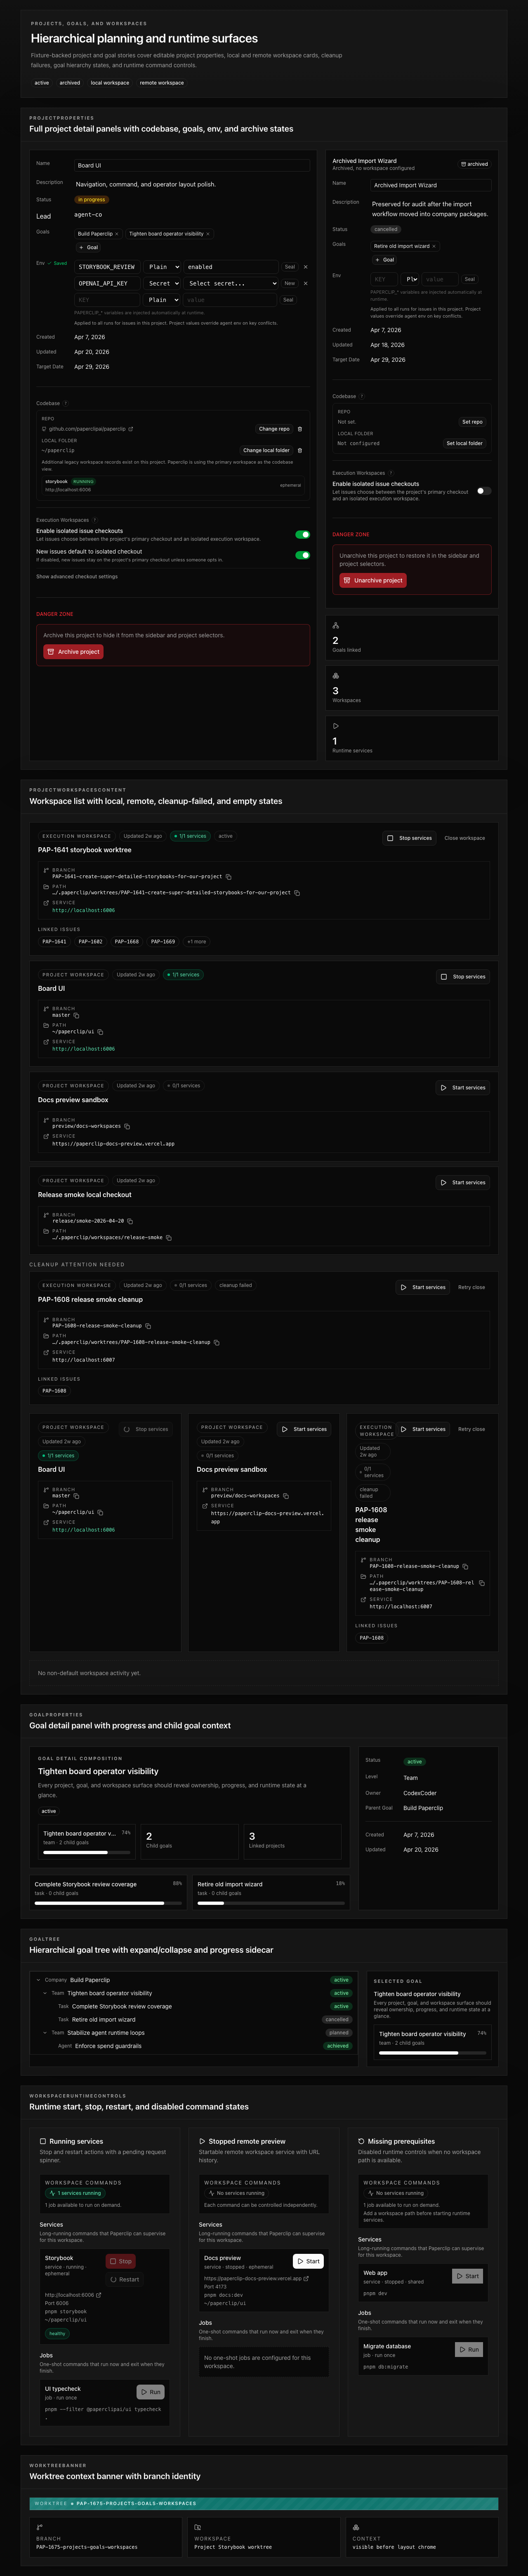Collapse the Company Build Paperclip tree node
Screen dimensions: 528x2576
38,1979
